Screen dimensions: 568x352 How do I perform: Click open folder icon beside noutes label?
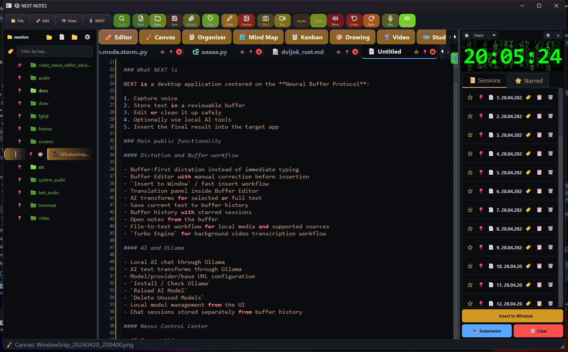49,37
